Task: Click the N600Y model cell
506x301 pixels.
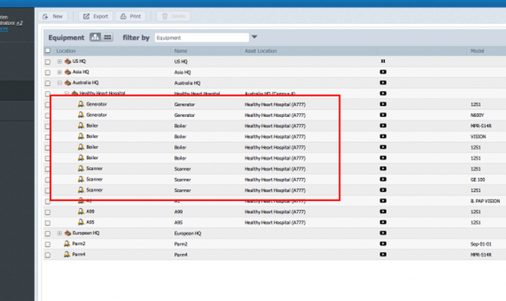Action: point(477,115)
